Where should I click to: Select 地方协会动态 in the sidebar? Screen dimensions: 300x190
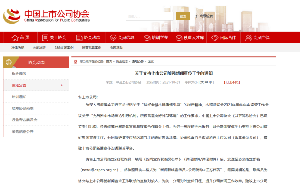coord(23,108)
